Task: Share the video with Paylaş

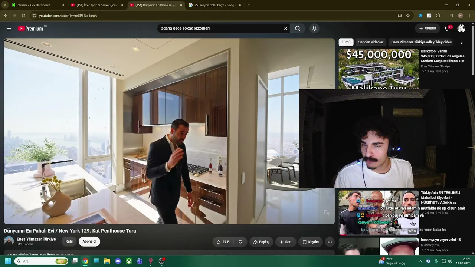Action: (x=261, y=242)
